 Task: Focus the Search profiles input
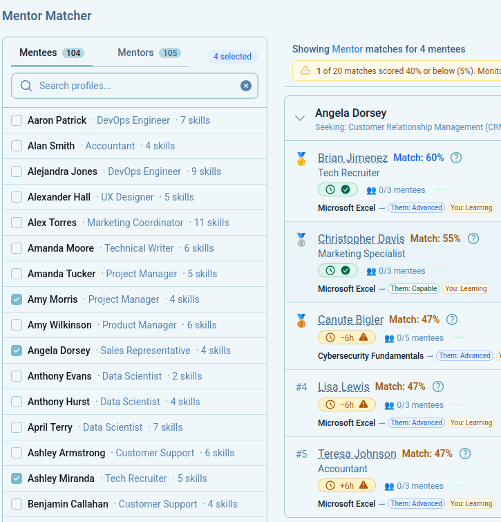135,86
